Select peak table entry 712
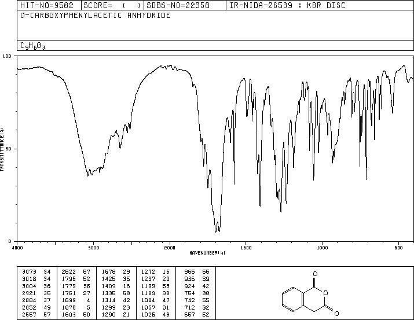Screen dimensions: 414x320 (189, 308)
